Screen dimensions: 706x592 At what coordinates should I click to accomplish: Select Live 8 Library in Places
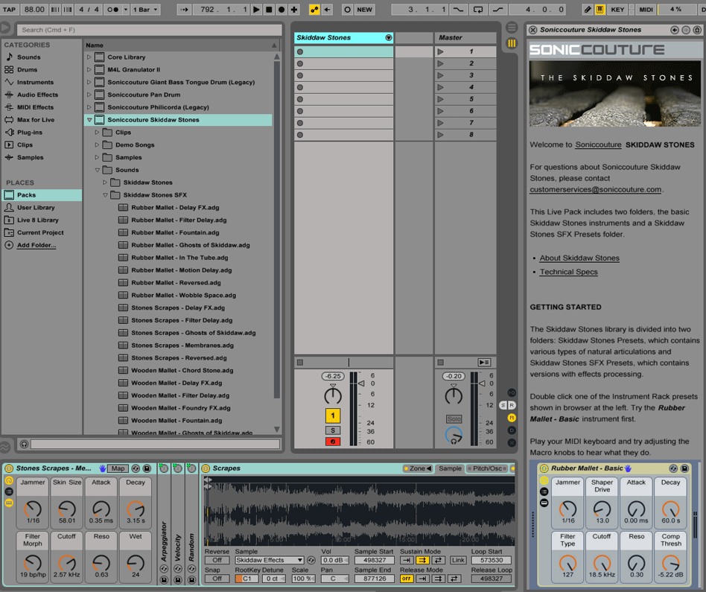click(38, 220)
